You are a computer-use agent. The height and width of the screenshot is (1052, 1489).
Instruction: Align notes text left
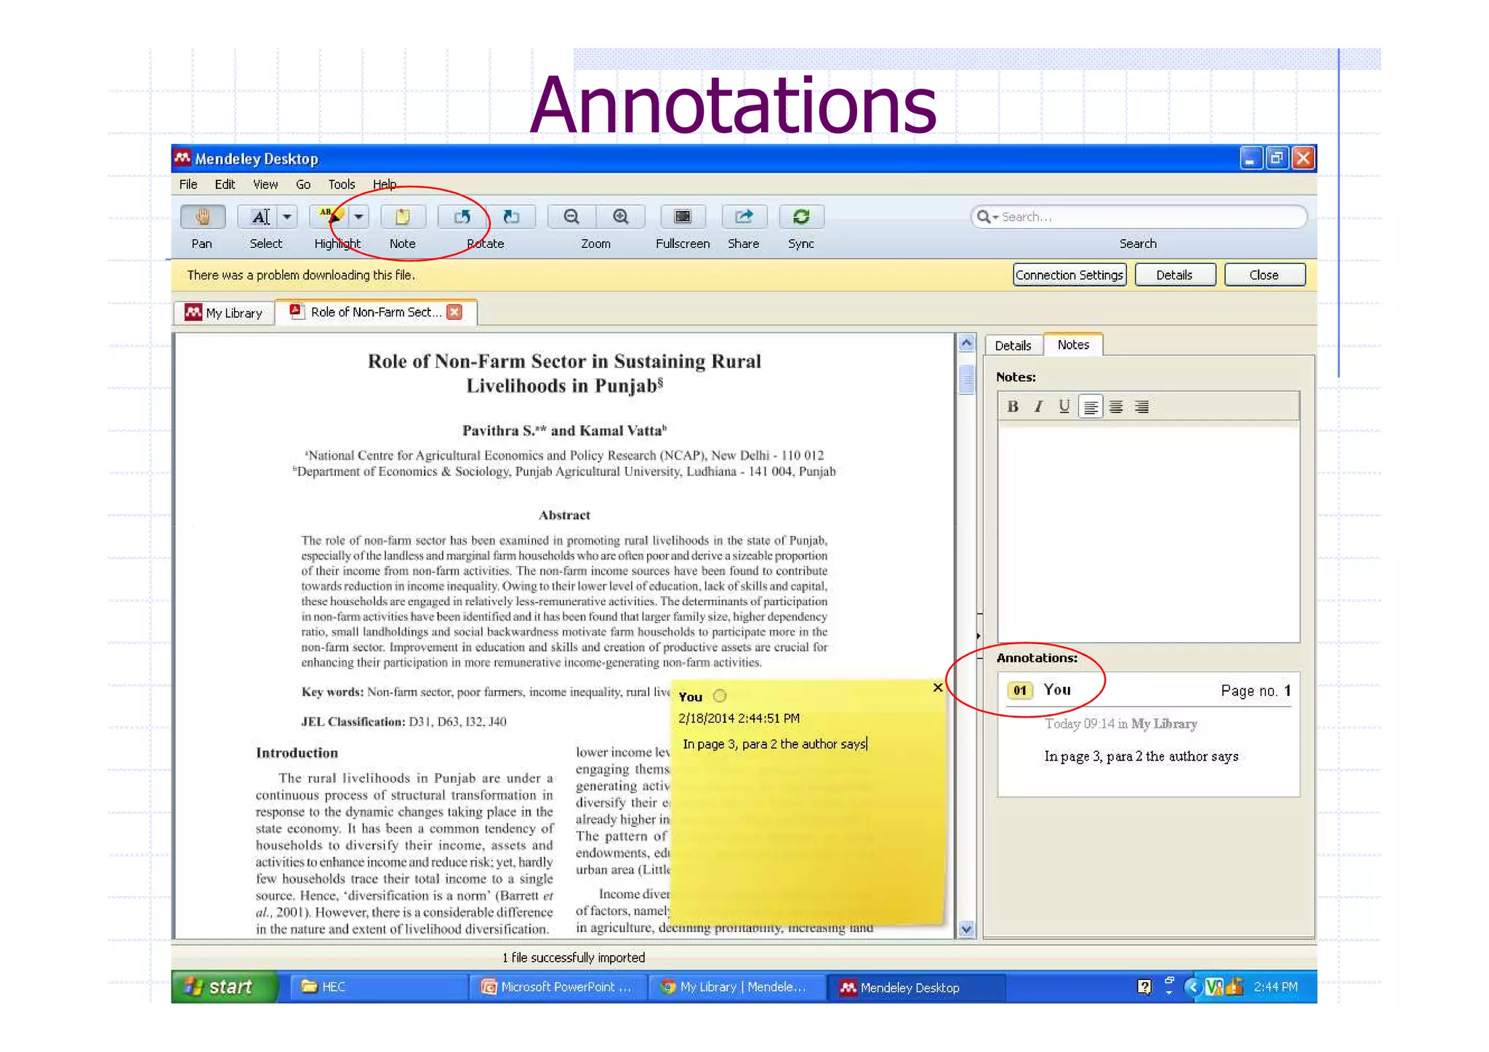1091,406
